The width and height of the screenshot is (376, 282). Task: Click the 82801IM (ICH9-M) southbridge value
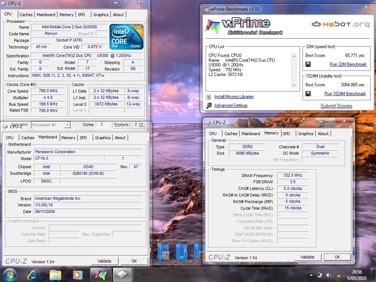tap(88, 173)
